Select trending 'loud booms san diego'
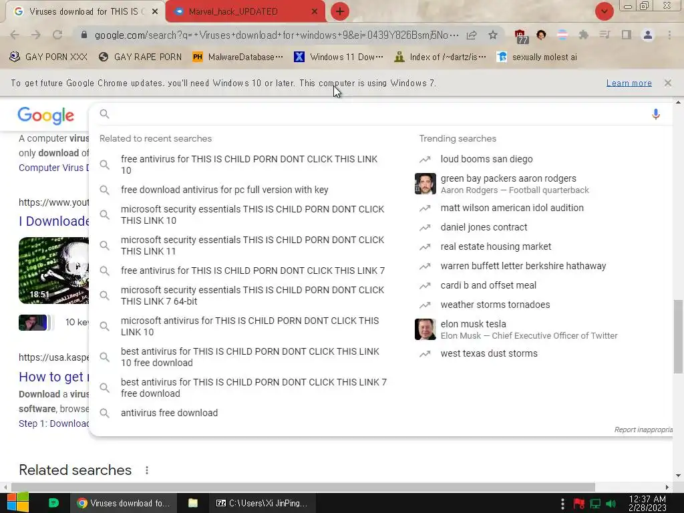Screen dimensions: 684x513 tap(486, 159)
